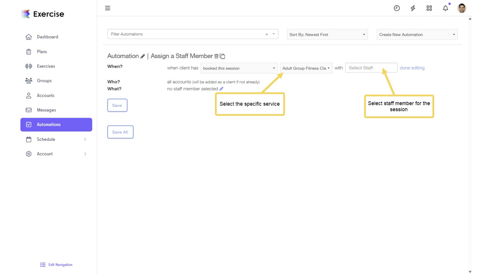
Task: Open the booked this session dropdown
Action: pyautogui.click(x=239, y=68)
